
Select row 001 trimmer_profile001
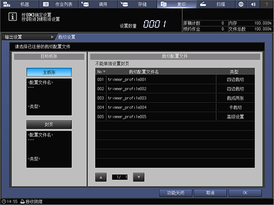pyautogui.click(x=175, y=79)
